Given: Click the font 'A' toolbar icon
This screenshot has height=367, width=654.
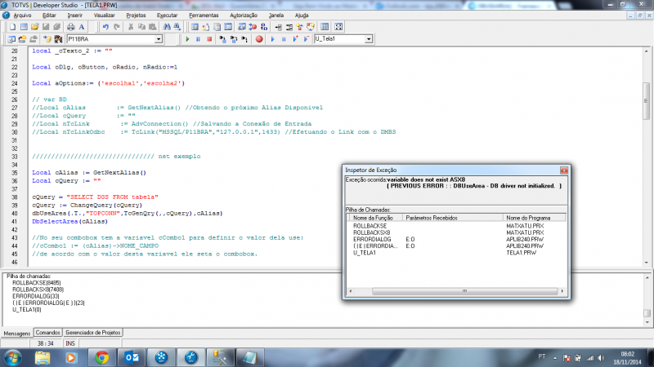Looking at the screenshot, I should [82, 27].
